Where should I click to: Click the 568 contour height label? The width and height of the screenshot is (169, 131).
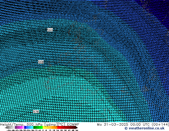point(41,62)
